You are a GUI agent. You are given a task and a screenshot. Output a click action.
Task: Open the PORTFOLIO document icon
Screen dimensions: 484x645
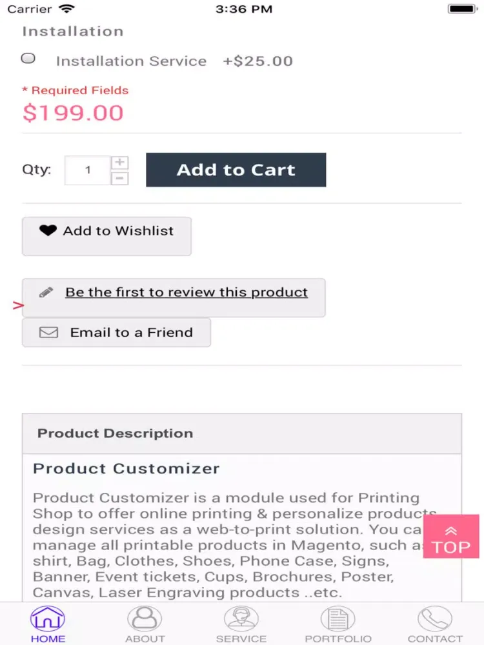[x=338, y=620]
